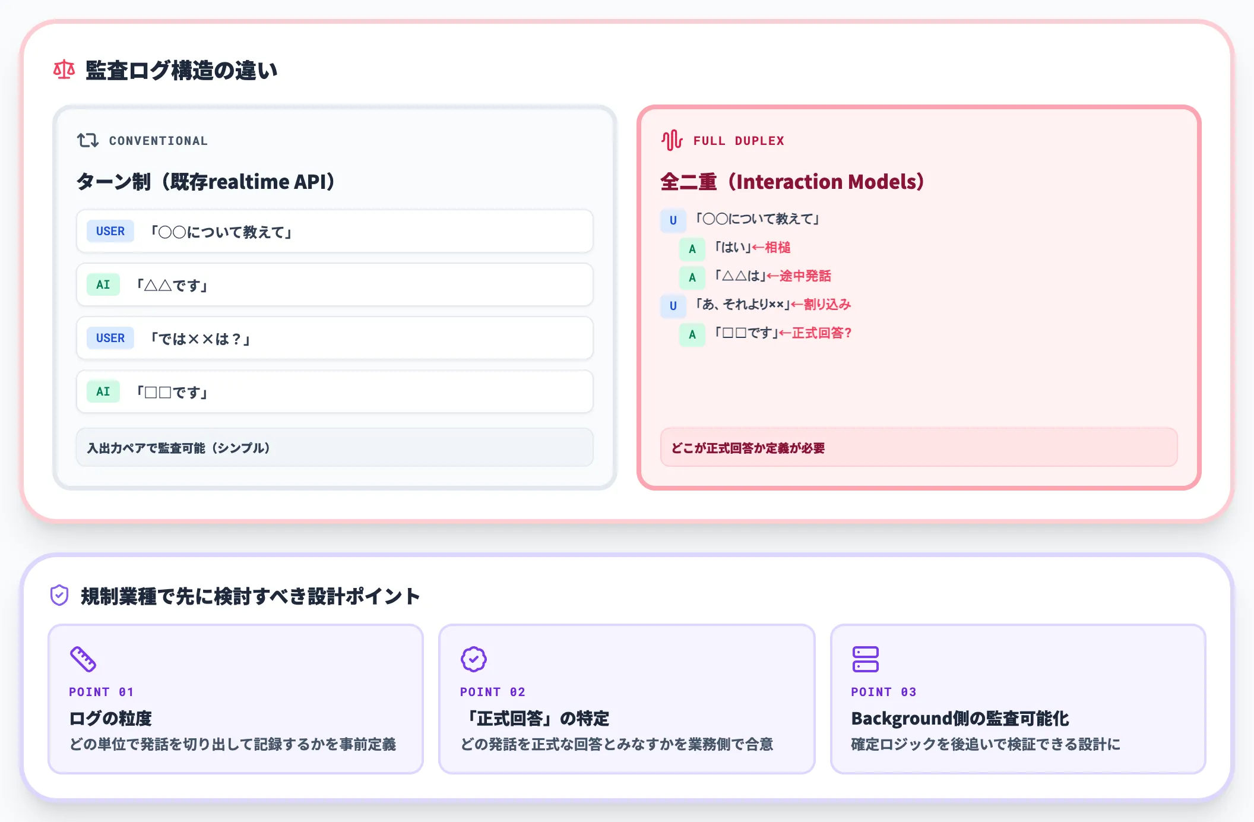Click the 入出力ペアで監査可能（シンプル） note box
The height and width of the screenshot is (822, 1254).
(335, 447)
